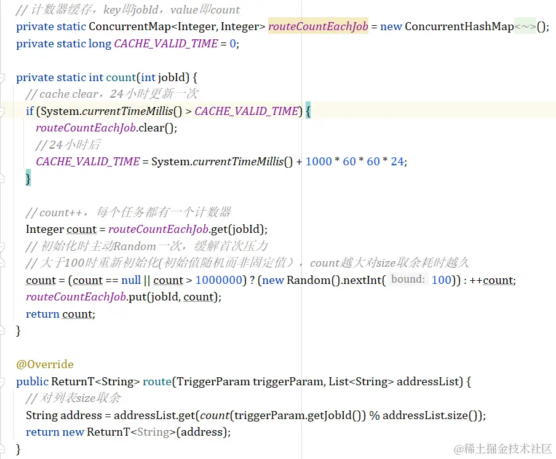This screenshot has width=556, height=459.
Task: Click routeCountEachJob.put(jobId, count) call
Action: coord(124,297)
